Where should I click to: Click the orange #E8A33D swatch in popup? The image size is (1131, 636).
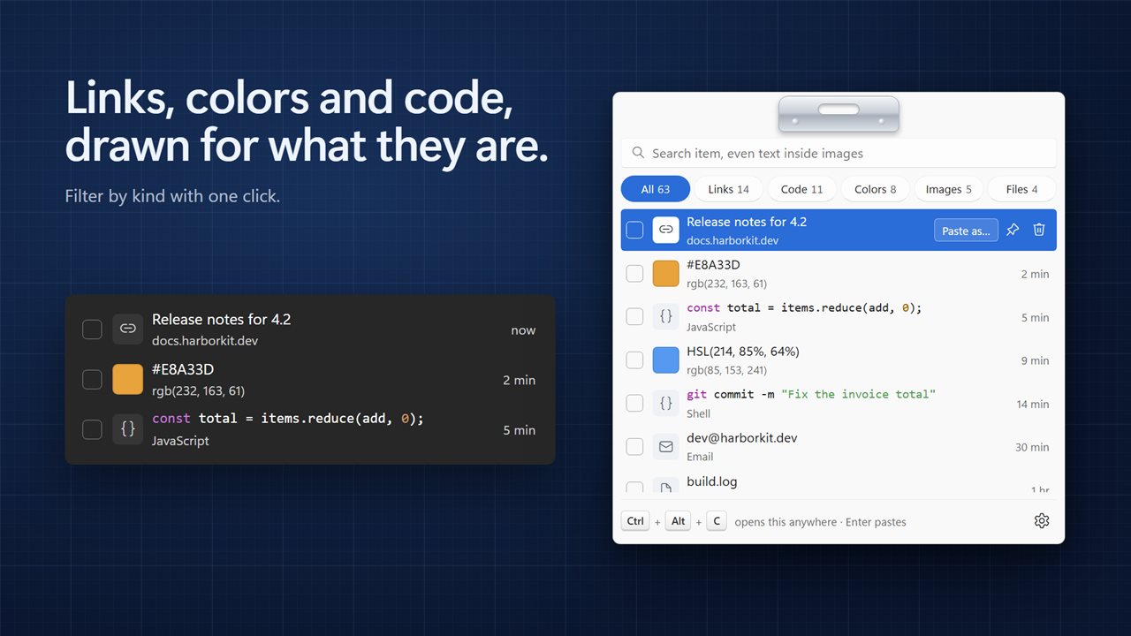coord(665,273)
